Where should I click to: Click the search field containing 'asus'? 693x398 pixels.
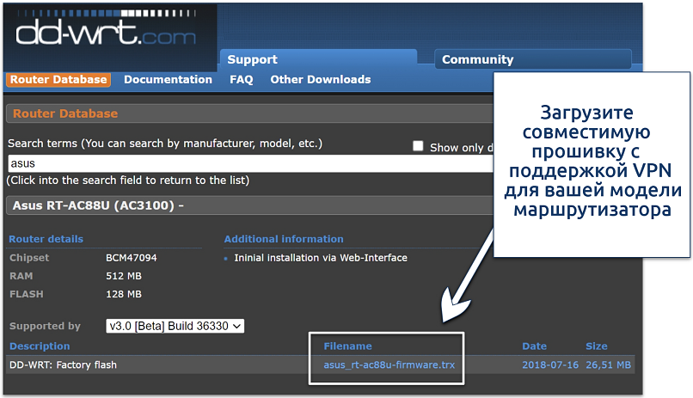(249, 163)
